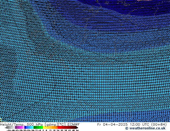Click the legend value '54'
Viewport: 170px width, 131px height.
pos(77,130)
